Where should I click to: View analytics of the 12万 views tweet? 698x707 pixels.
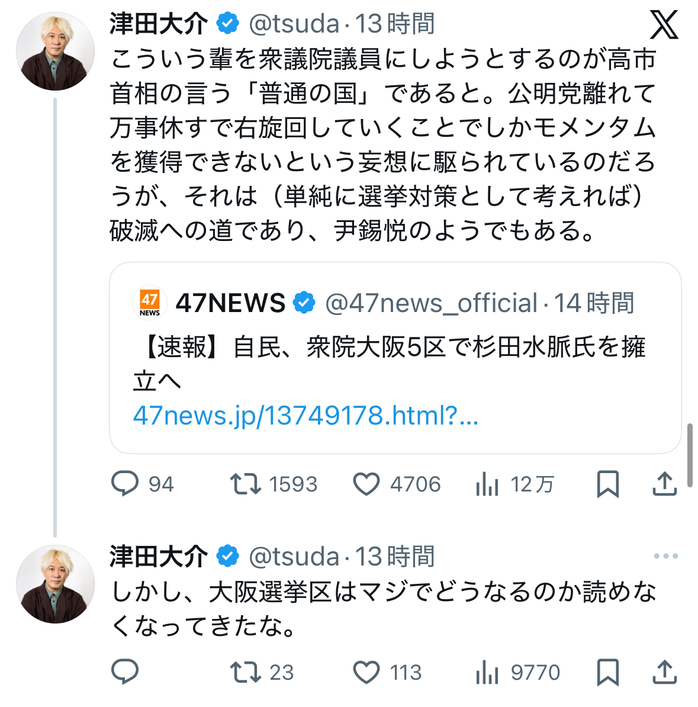(x=487, y=485)
